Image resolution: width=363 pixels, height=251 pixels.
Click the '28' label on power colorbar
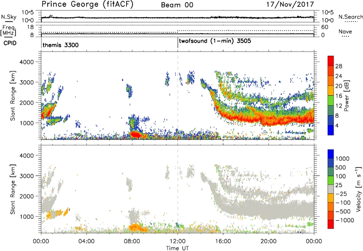[x=338, y=66]
